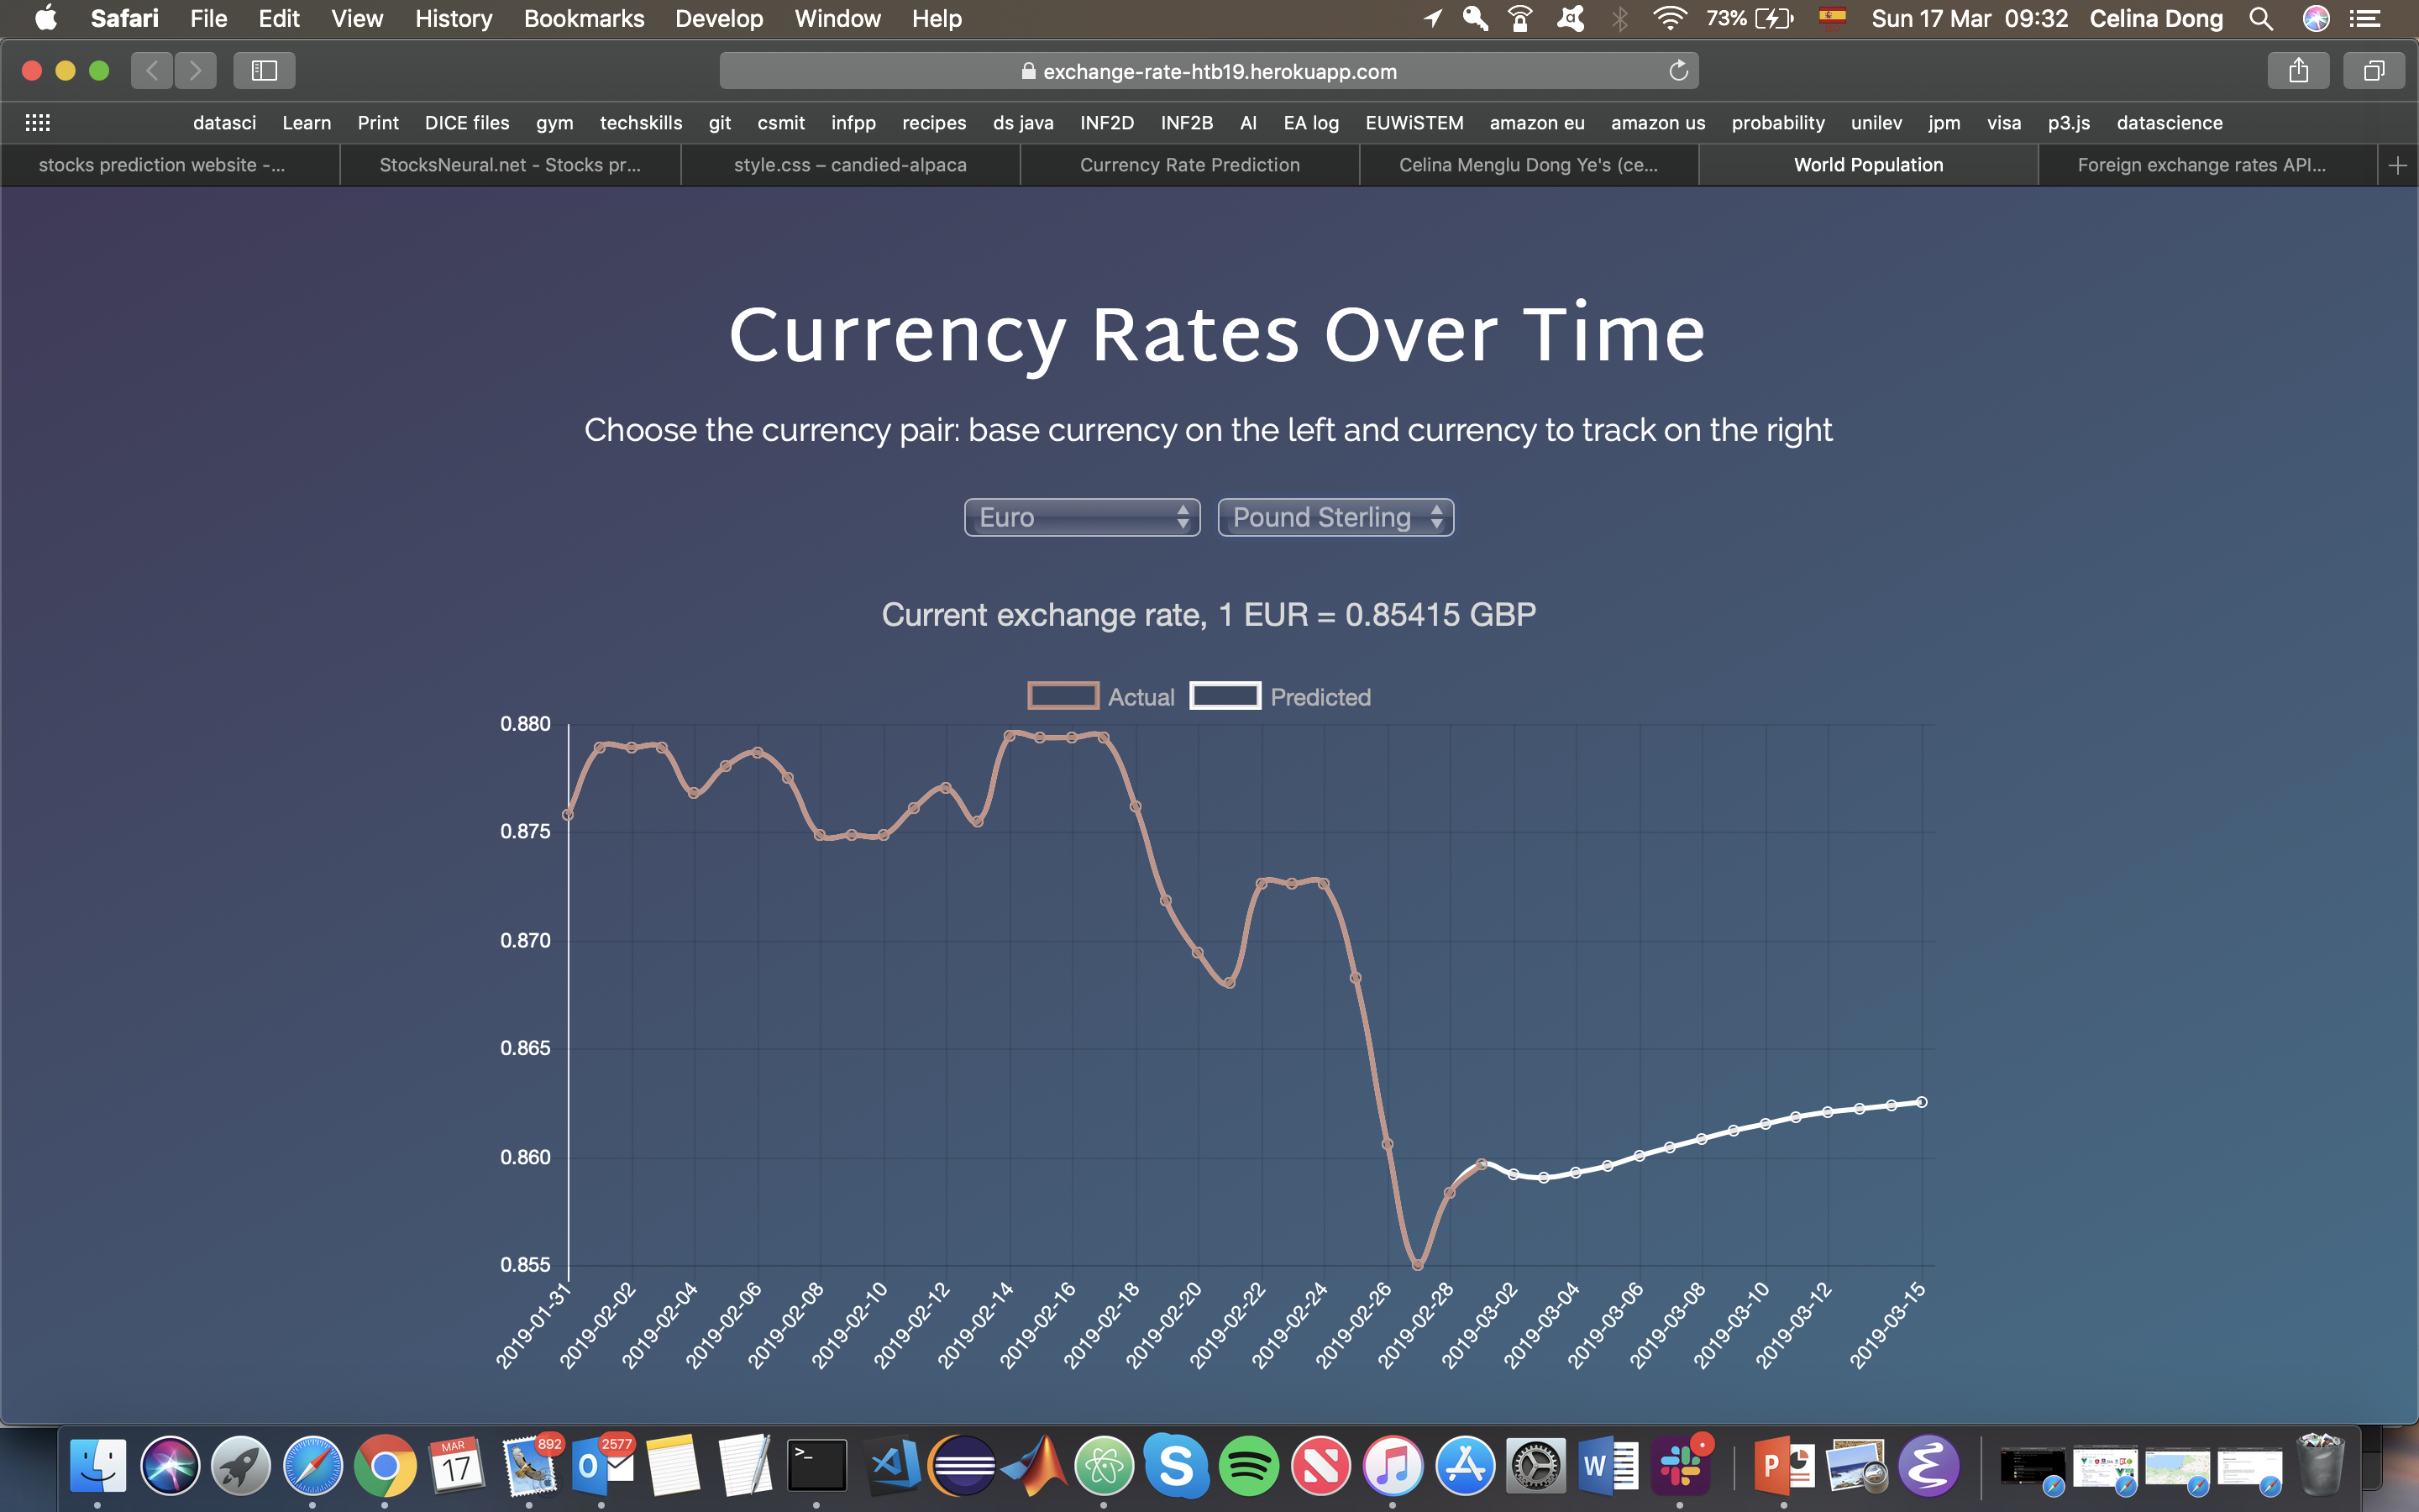Open a new tab with plus button
This screenshot has height=1512, width=2419.
tap(2397, 165)
